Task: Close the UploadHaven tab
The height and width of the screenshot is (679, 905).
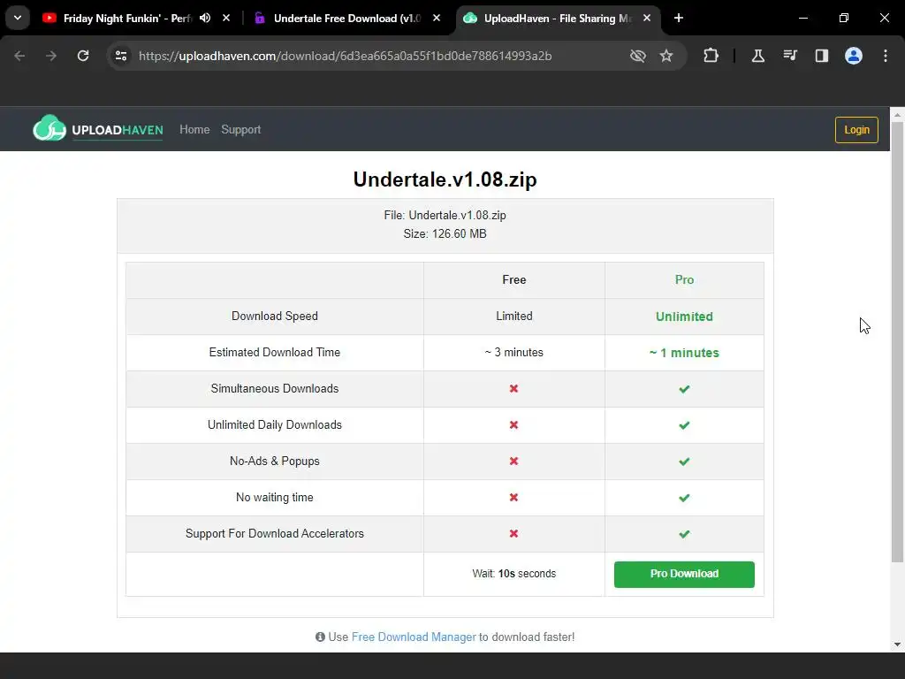Action: pyautogui.click(x=647, y=19)
